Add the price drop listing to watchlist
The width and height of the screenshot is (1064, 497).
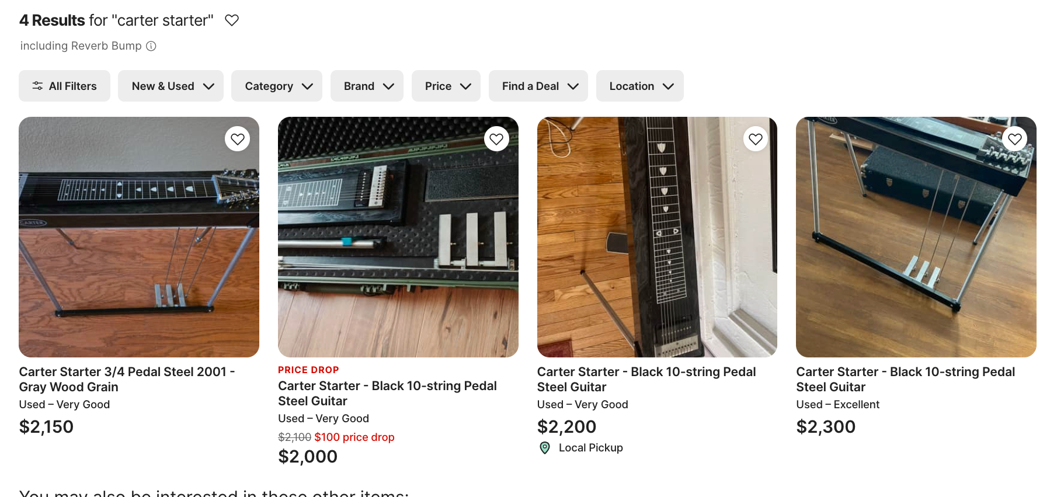[x=496, y=139]
